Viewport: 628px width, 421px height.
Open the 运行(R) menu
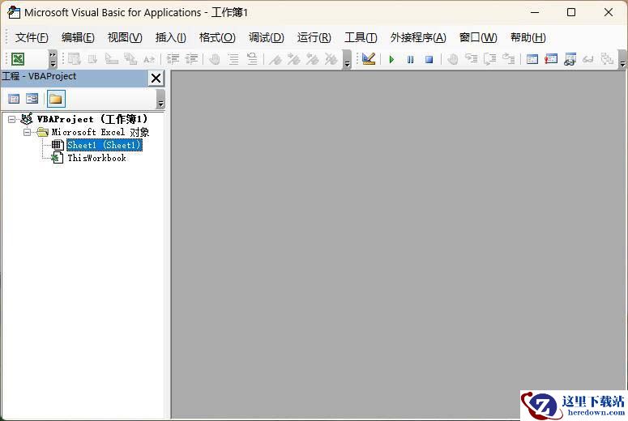tap(314, 37)
